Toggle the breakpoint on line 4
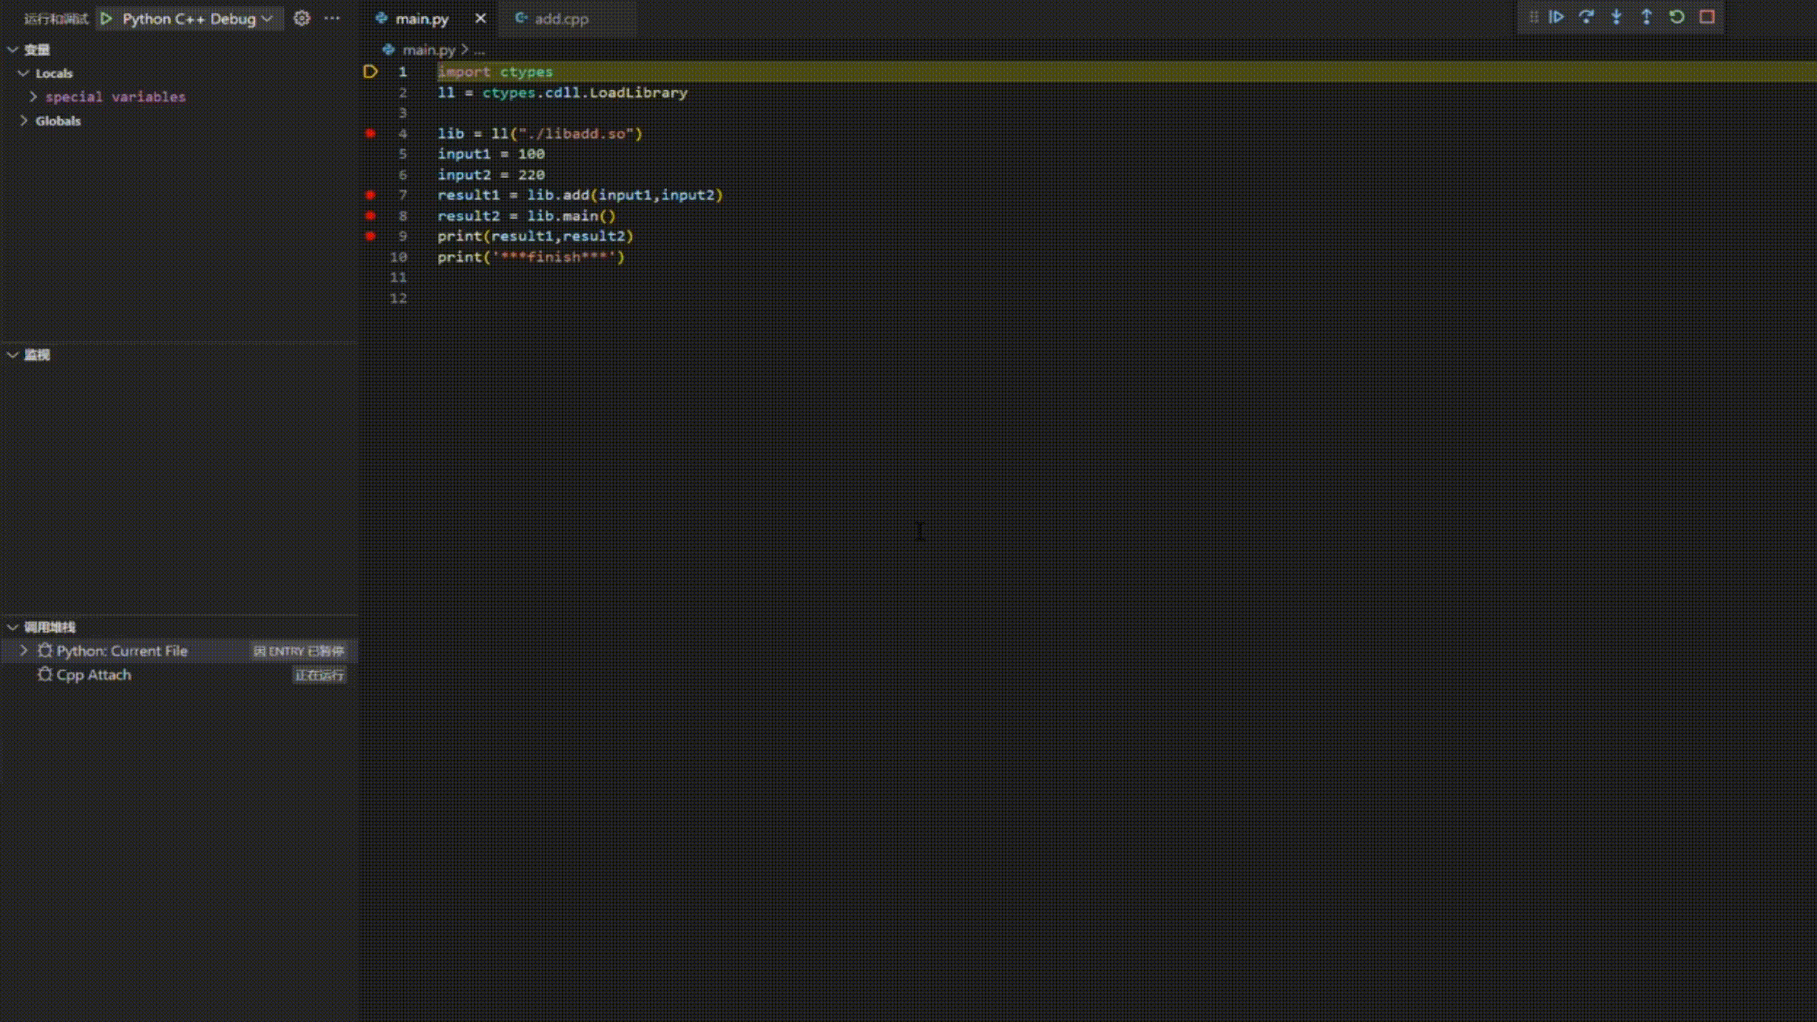This screenshot has width=1817, height=1022. pos(370,133)
